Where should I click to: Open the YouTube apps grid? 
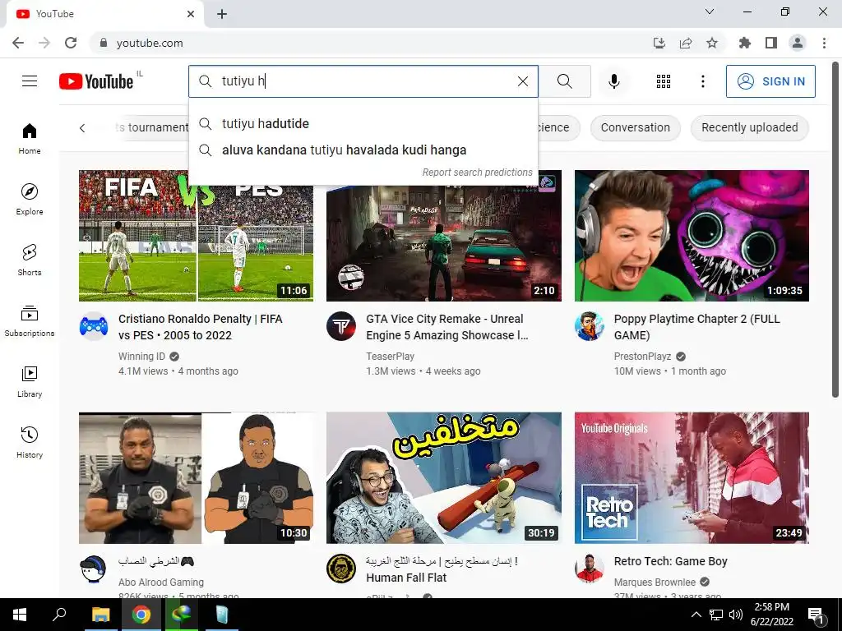664,81
